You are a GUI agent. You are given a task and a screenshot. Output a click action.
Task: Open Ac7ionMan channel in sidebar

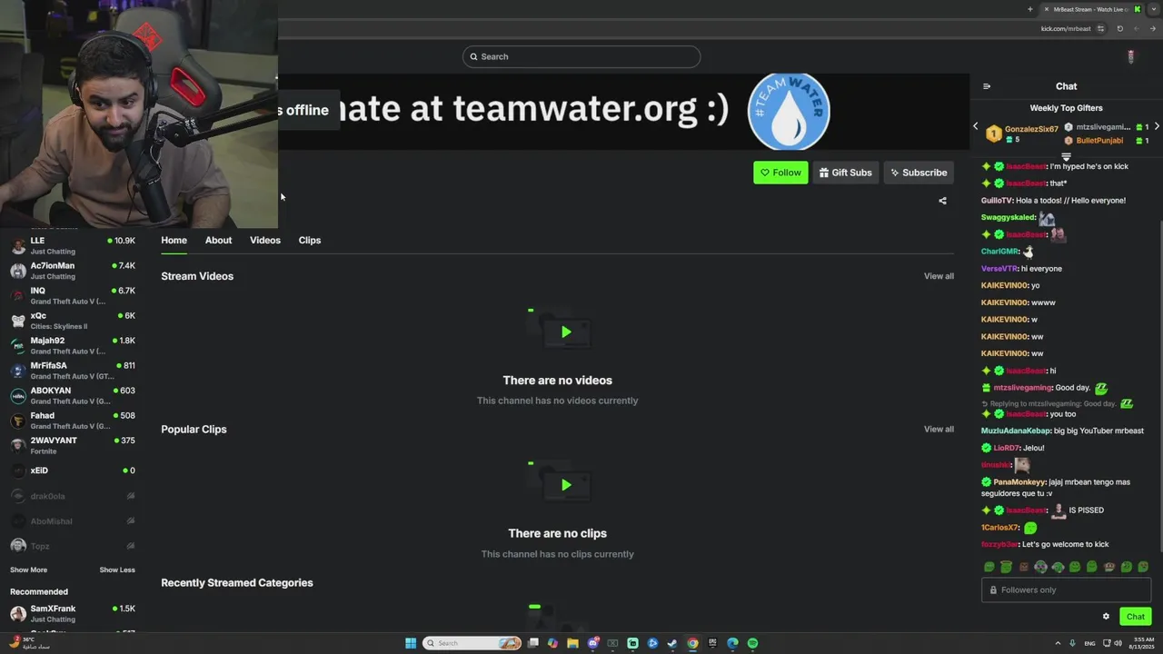(x=73, y=271)
